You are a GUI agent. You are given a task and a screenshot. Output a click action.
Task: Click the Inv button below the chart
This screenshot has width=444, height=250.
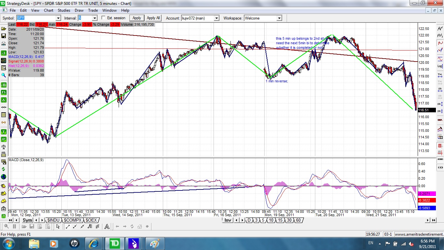coord(228,220)
